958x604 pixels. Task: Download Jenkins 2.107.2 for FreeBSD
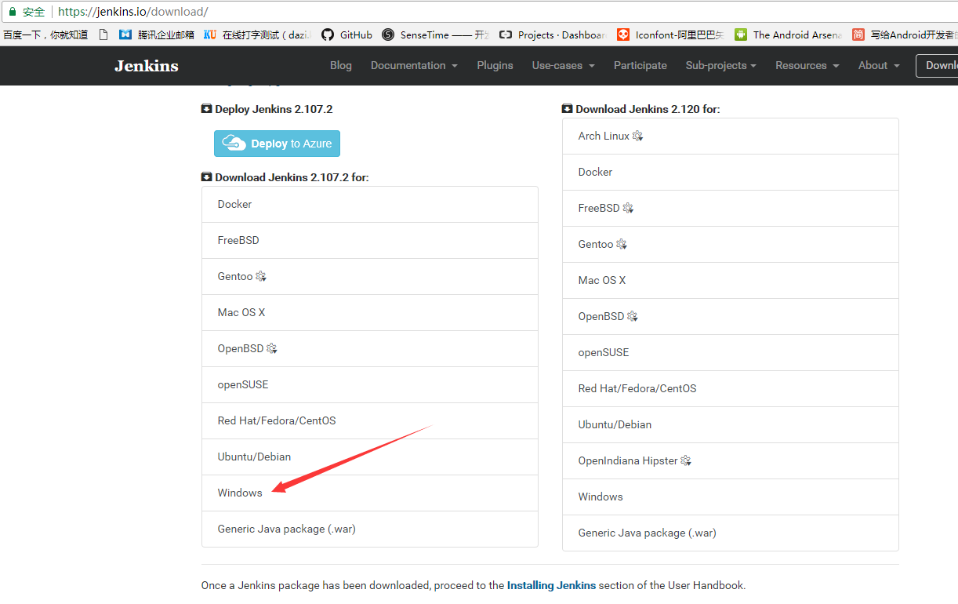pyautogui.click(x=370, y=240)
